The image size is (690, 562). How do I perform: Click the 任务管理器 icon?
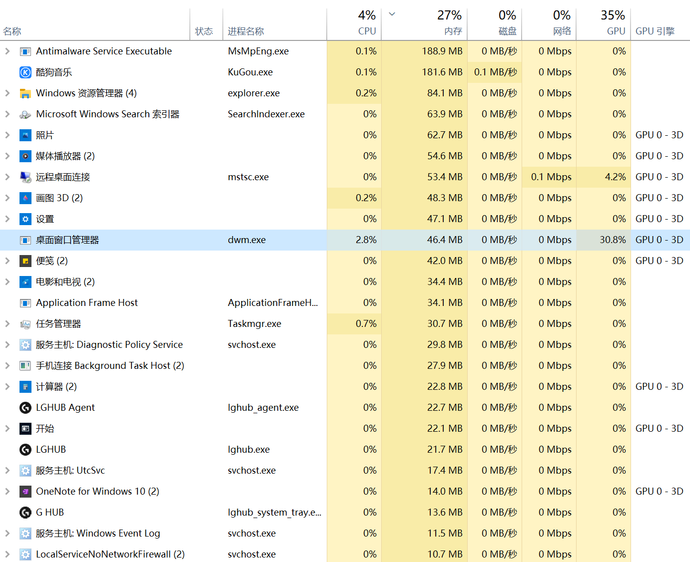[25, 324]
